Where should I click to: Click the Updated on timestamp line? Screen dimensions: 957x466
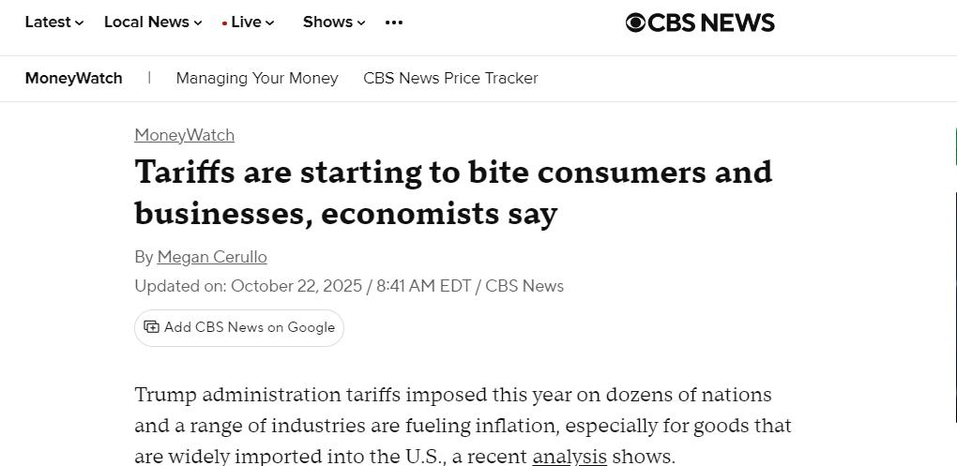348,286
